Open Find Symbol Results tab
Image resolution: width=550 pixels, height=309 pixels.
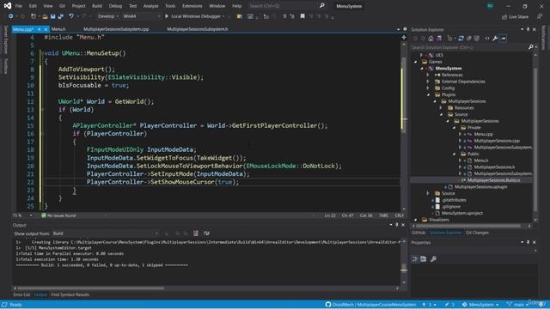70,294
